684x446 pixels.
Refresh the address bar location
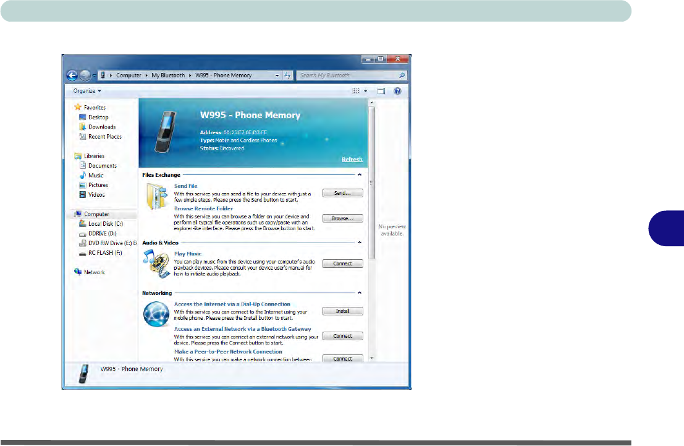(287, 75)
